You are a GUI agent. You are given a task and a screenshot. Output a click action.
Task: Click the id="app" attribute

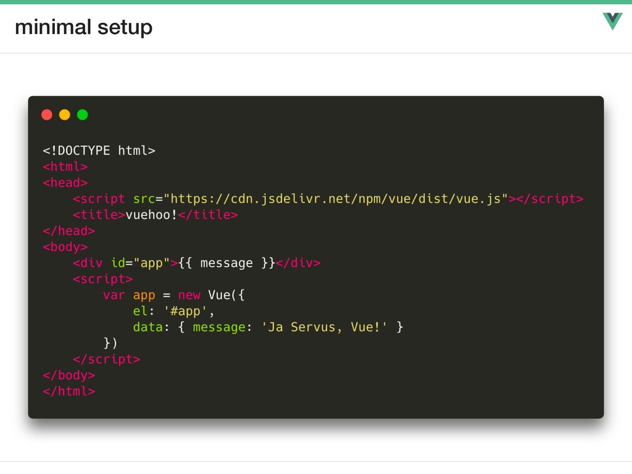tap(140, 263)
